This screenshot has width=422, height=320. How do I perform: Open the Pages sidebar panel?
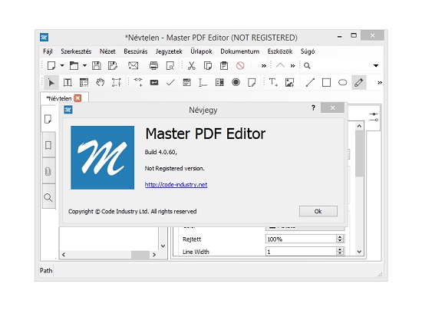click(x=48, y=119)
